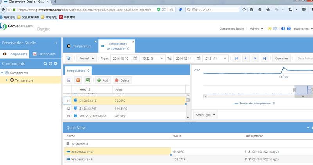Expand the Temperature component node
Viewport: 313px width, 165px height.
[x=7, y=80]
